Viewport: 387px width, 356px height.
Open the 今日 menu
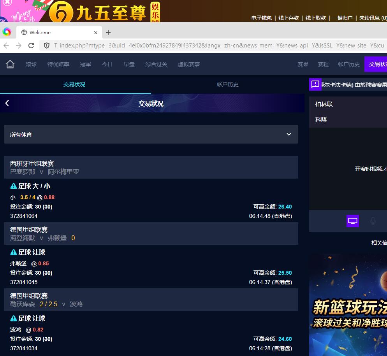(107, 64)
